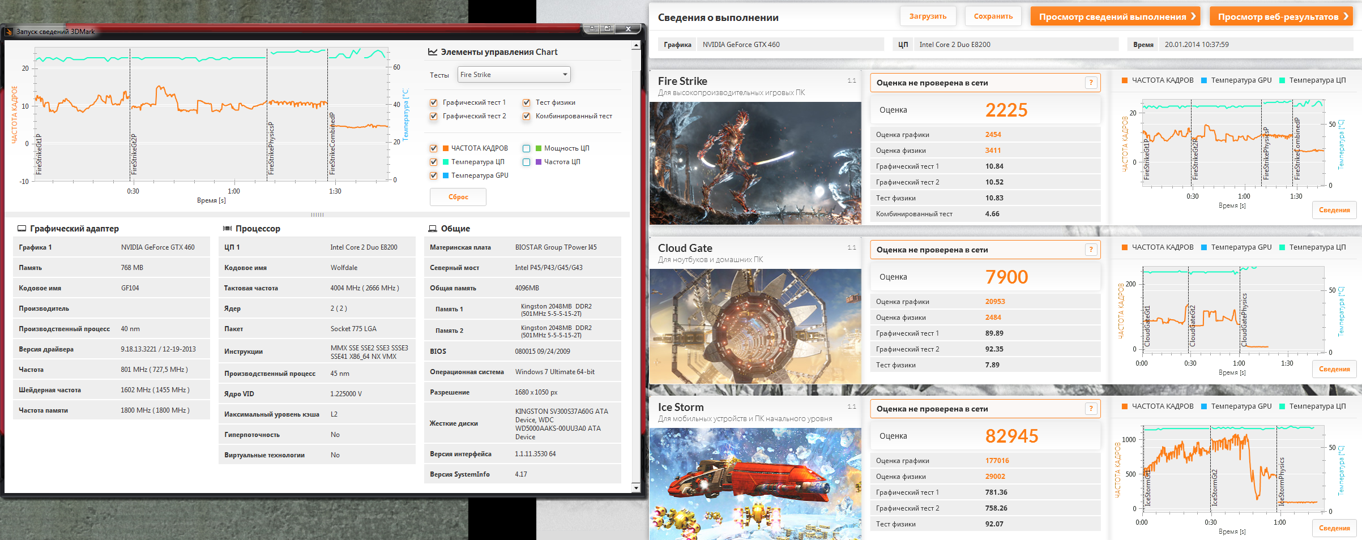The height and width of the screenshot is (540, 1362).
Task: Enable the Мощность ЦП checkbox
Action: pos(527,148)
